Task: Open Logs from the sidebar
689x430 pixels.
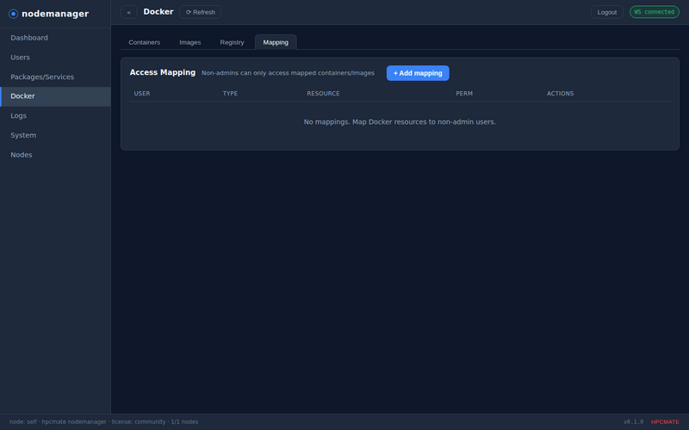Action: (55, 116)
